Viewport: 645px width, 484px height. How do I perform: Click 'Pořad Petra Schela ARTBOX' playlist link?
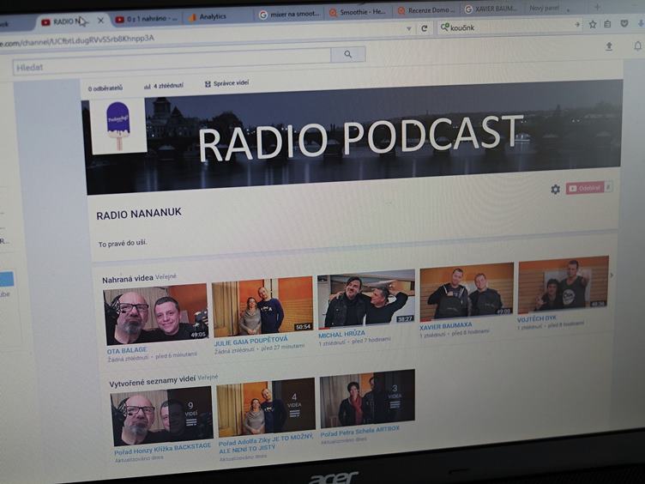click(360, 432)
